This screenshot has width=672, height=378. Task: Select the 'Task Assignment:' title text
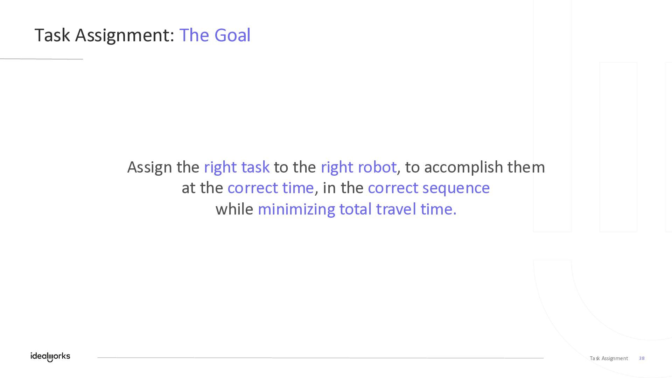pos(104,35)
